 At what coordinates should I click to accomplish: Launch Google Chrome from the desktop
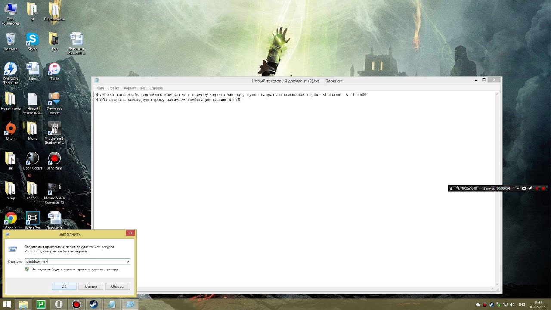pyautogui.click(x=11, y=220)
